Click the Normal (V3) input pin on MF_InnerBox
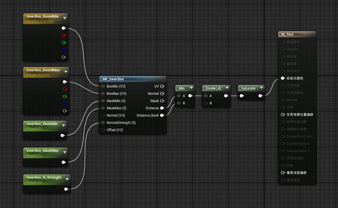This screenshot has height=208, width=338. (x=103, y=115)
